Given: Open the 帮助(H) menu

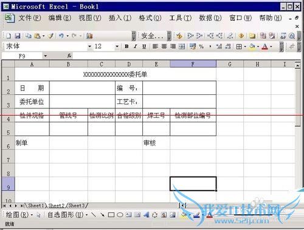Looking at the screenshot, I should click(271, 18).
